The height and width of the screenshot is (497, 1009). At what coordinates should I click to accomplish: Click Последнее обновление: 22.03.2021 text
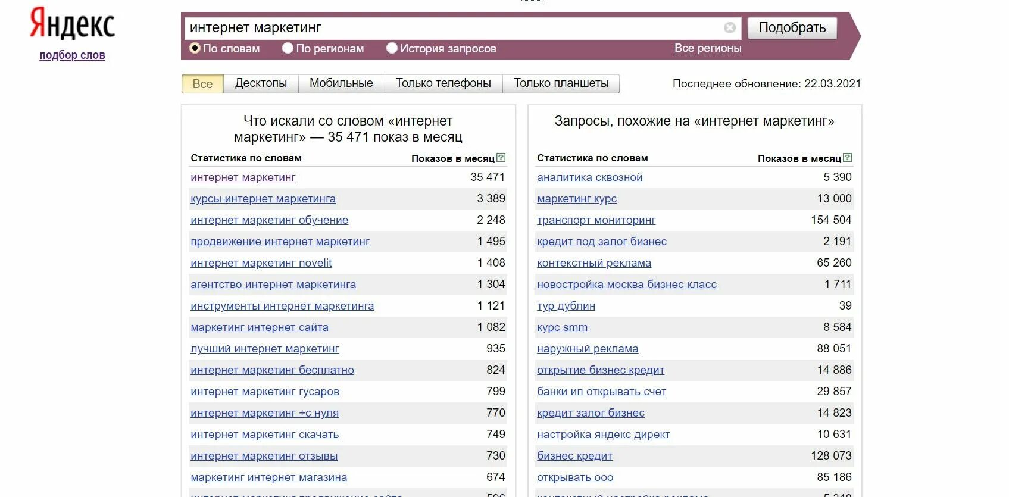pos(767,84)
